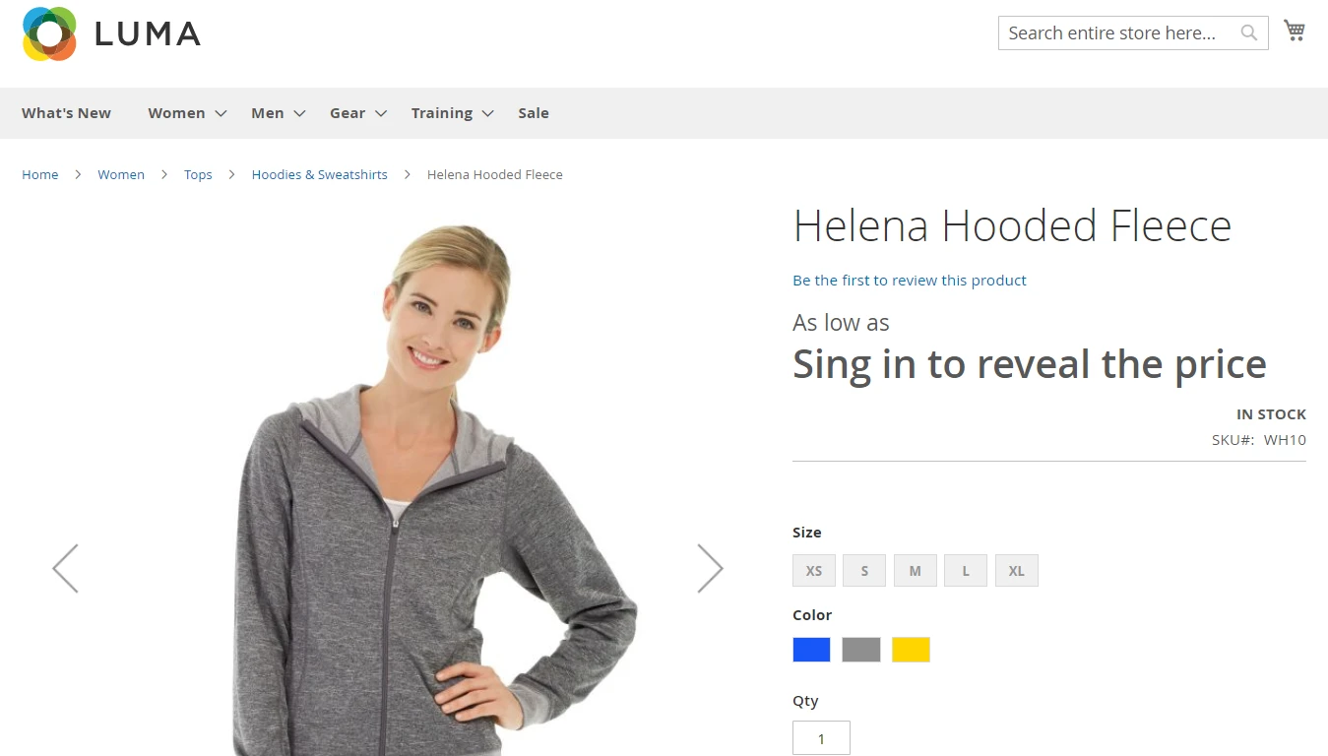Click the next product image arrow

(x=711, y=568)
